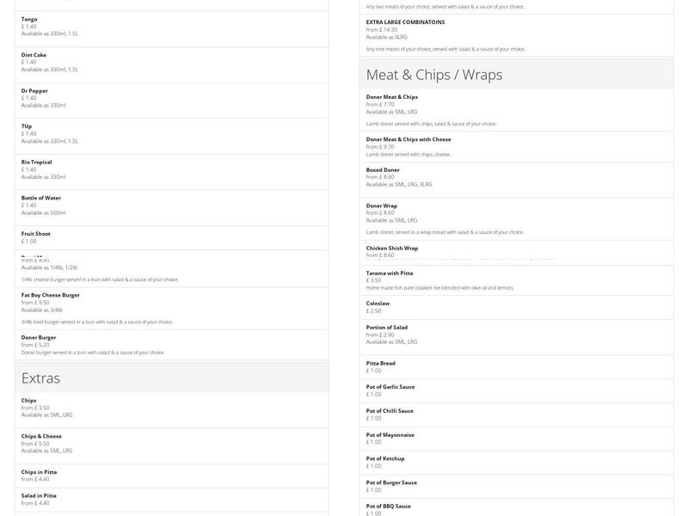The height and width of the screenshot is (516, 688).
Task: Select Rio Tropical drink
Action: click(36, 162)
